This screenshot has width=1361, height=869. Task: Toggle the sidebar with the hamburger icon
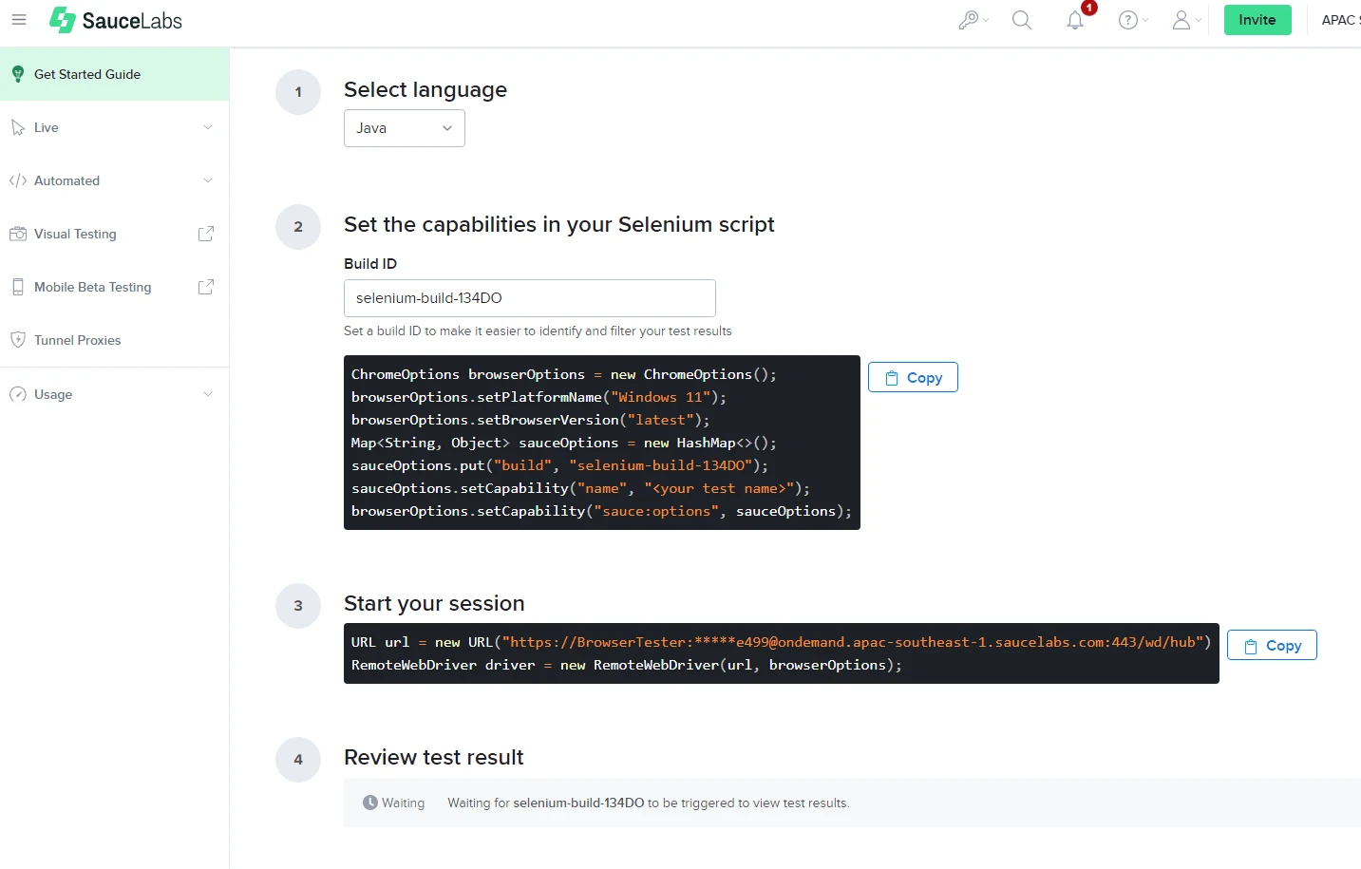coord(19,19)
